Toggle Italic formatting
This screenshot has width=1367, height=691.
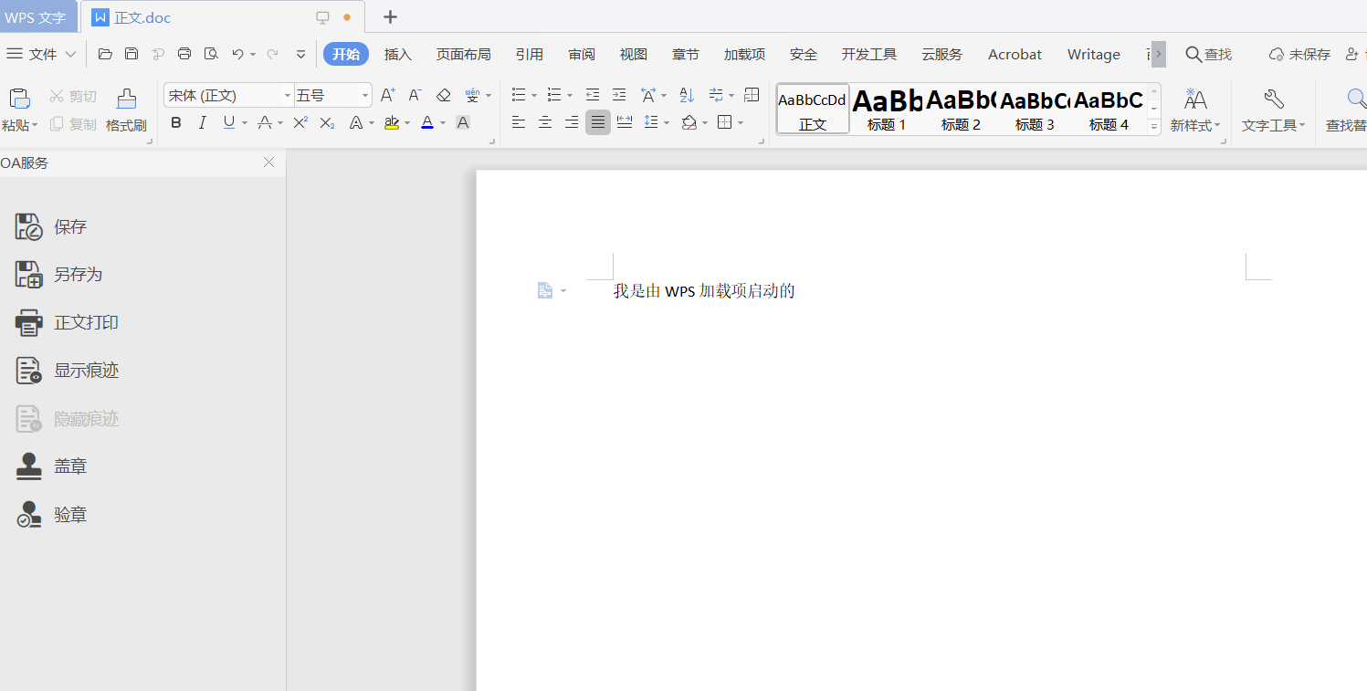[203, 122]
